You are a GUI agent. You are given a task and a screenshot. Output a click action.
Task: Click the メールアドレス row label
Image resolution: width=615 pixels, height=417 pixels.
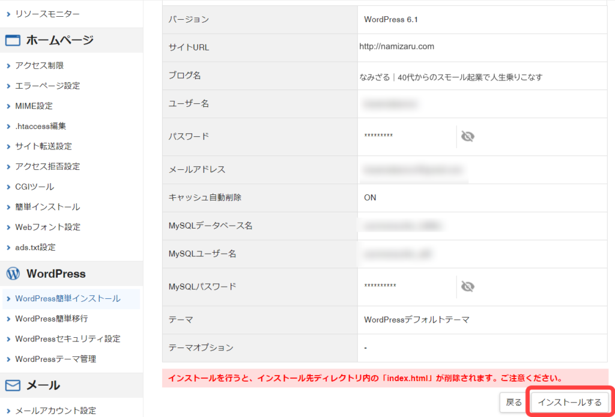click(x=197, y=170)
